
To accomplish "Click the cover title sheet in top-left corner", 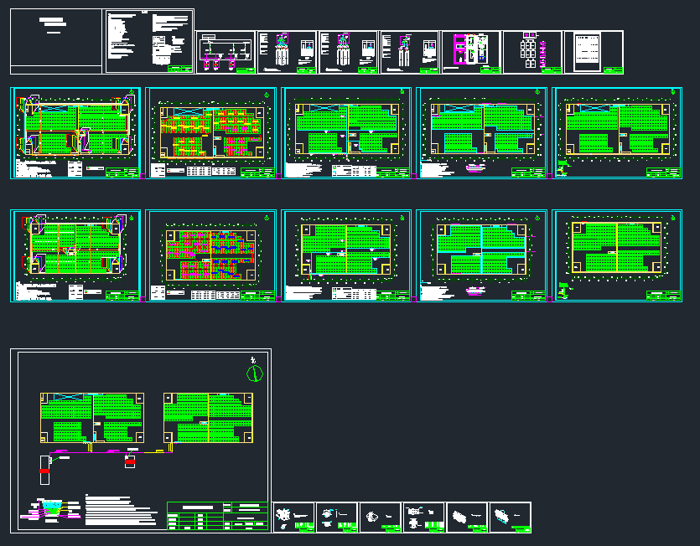I will pyautogui.click(x=55, y=41).
